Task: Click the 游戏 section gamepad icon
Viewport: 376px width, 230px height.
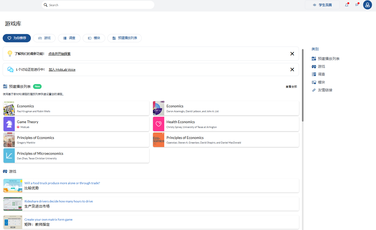Action: 5,171
